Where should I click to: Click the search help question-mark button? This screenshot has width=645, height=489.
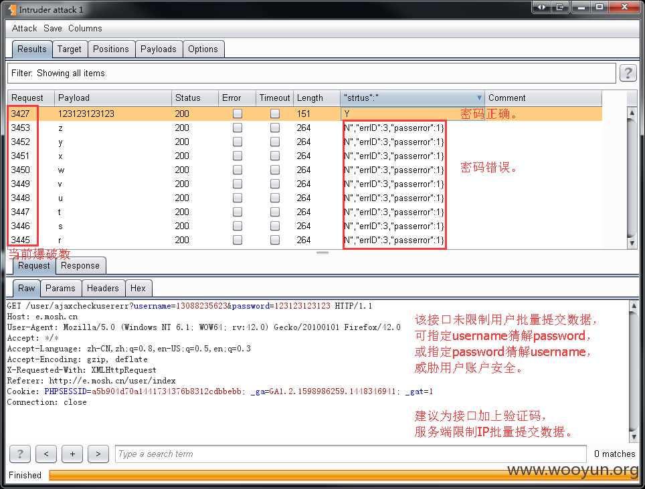pos(20,454)
